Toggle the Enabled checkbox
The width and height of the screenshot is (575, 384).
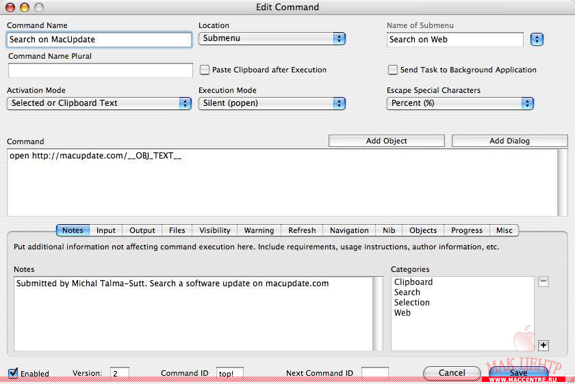13,373
